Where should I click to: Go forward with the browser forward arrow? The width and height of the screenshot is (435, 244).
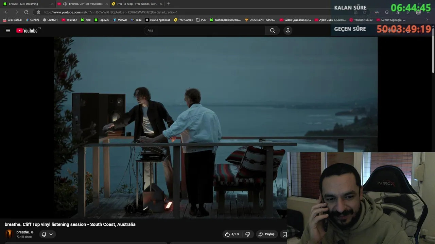(16, 12)
